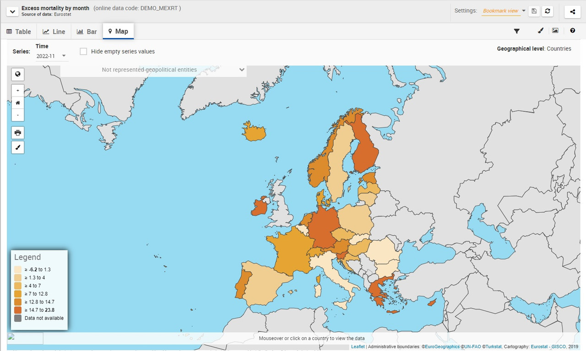
Task: Click Ireland on the map
Action: (x=259, y=207)
